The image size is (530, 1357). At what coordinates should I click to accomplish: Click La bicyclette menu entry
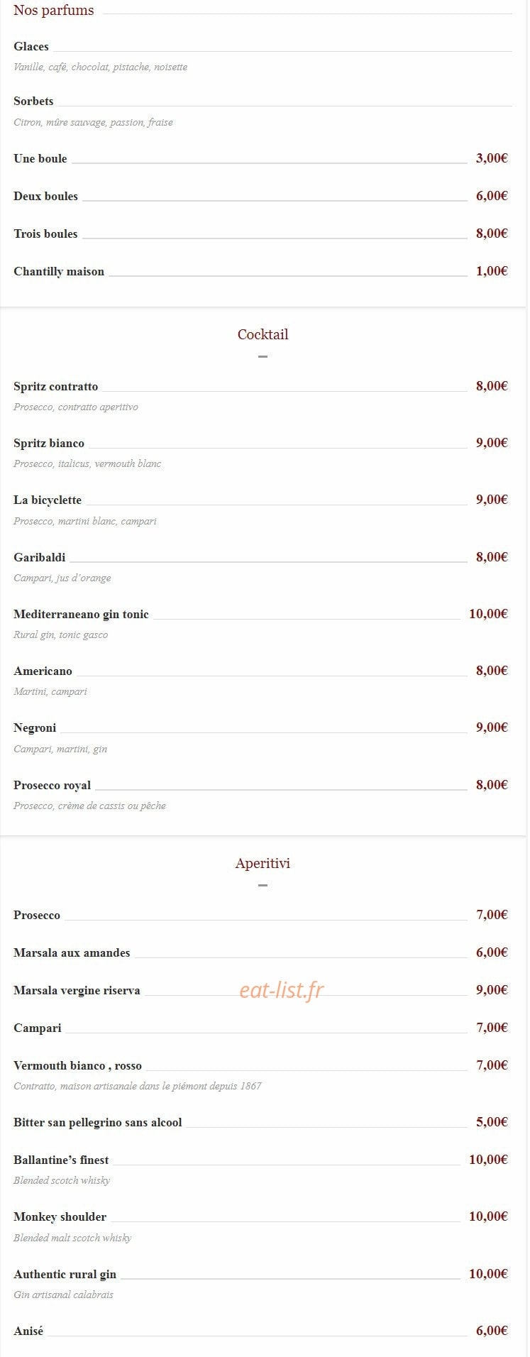tap(48, 500)
